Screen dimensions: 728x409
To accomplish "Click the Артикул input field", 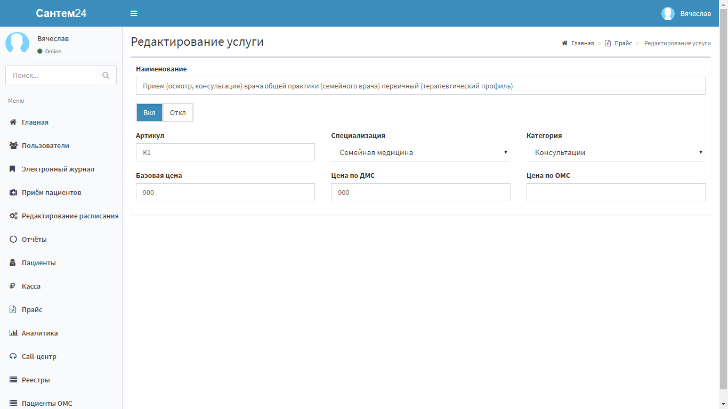I will pos(225,152).
